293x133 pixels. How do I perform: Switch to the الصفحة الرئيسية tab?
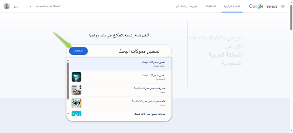pyautogui.click(x=232, y=6)
